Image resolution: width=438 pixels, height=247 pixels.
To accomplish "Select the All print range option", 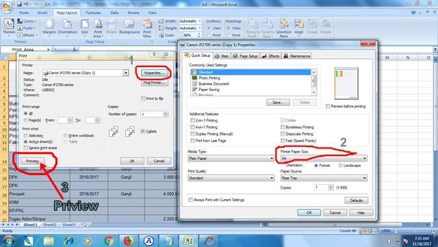I will point(26,114).
